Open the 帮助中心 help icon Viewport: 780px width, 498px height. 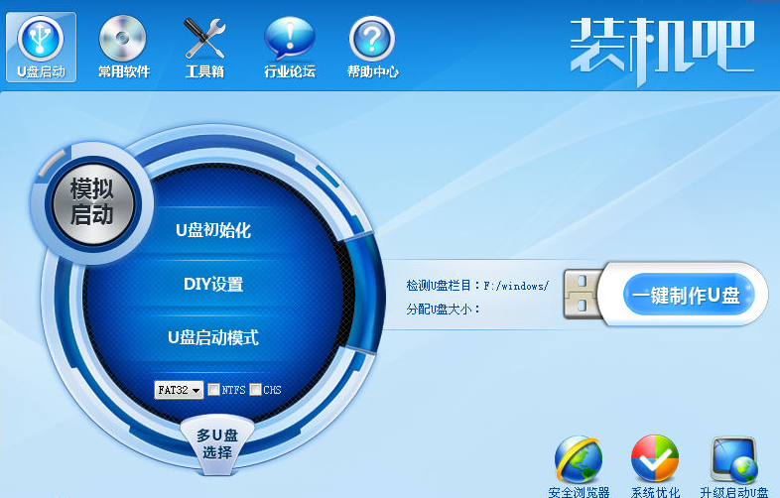click(372, 48)
